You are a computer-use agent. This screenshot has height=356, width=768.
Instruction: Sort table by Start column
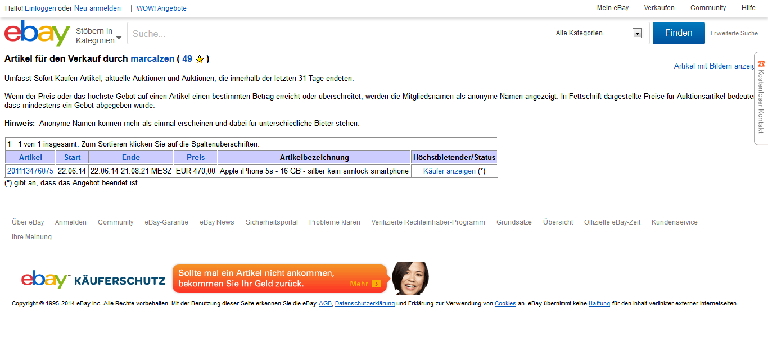72,157
